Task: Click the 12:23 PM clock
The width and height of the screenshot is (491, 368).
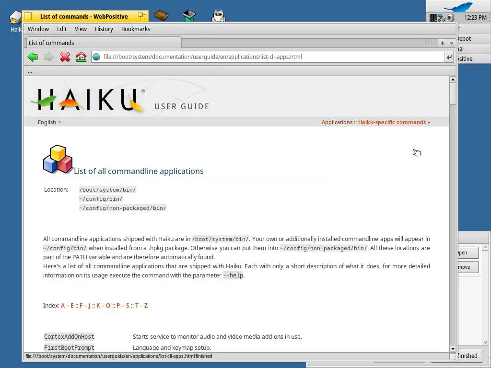Action: (475, 18)
